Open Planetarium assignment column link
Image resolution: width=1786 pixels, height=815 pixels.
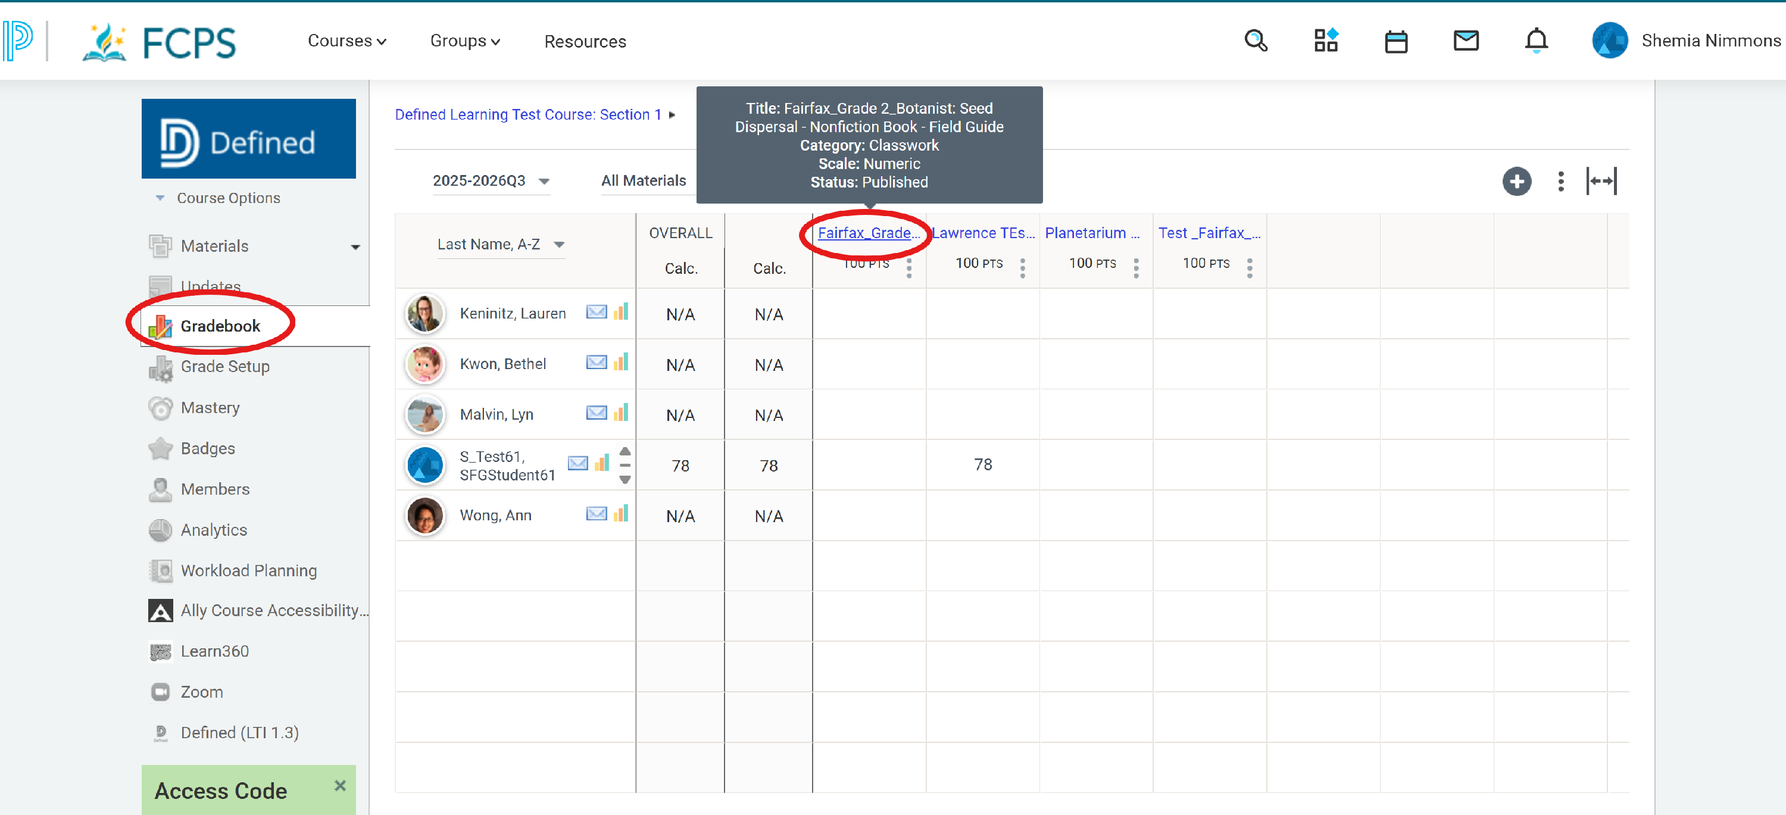coord(1091,233)
